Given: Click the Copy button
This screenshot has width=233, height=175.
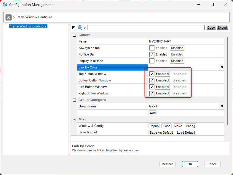Looking at the screenshot, I should pos(211,27).
